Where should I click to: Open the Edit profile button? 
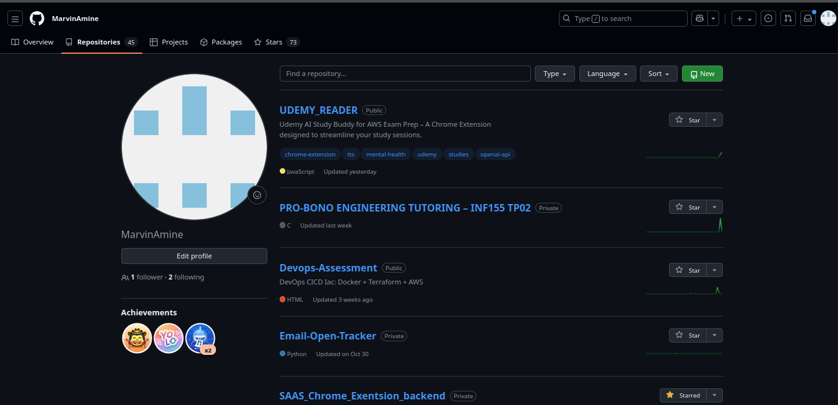[194, 255]
